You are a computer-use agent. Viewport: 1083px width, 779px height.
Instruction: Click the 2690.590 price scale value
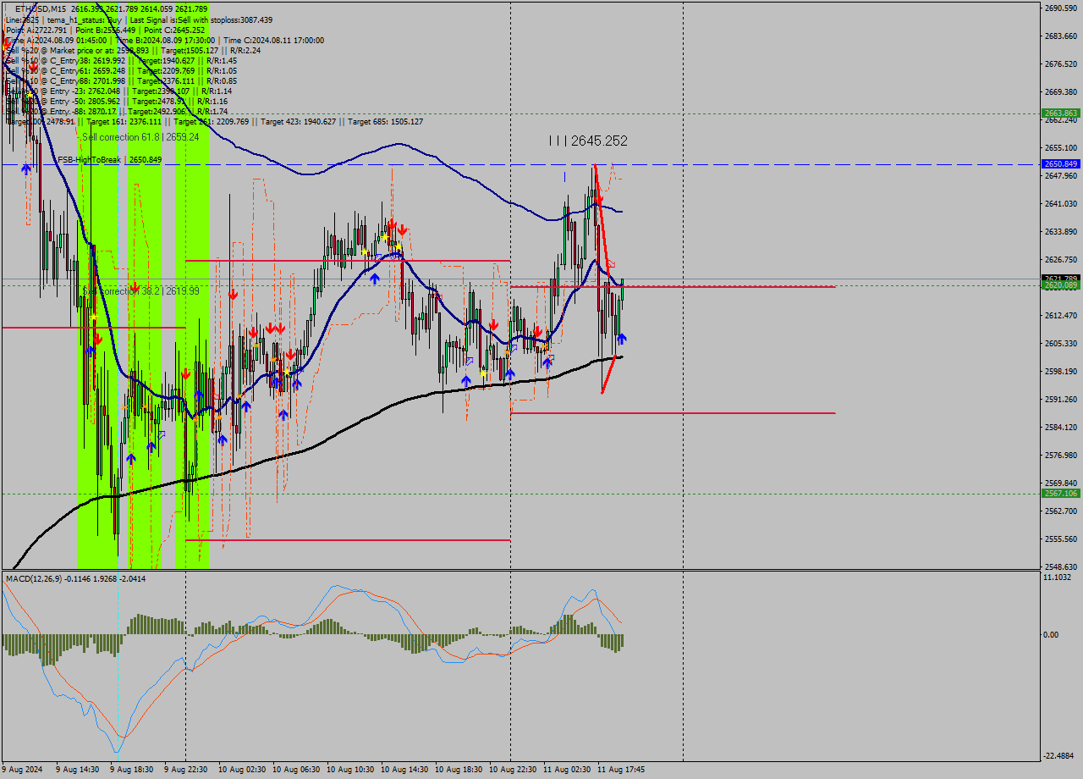click(1060, 8)
